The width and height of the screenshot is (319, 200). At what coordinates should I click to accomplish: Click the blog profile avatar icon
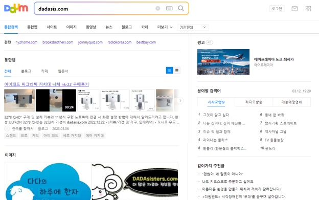pos(7,128)
